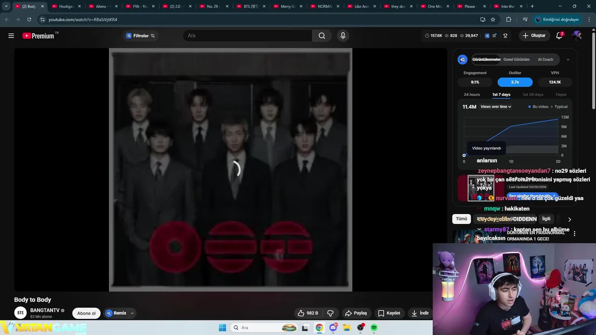The height and width of the screenshot is (335, 596).
Task: Click the views-over-time chart start marker
Action: (x=464, y=155)
